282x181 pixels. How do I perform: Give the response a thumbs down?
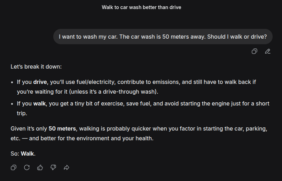click(53, 167)
